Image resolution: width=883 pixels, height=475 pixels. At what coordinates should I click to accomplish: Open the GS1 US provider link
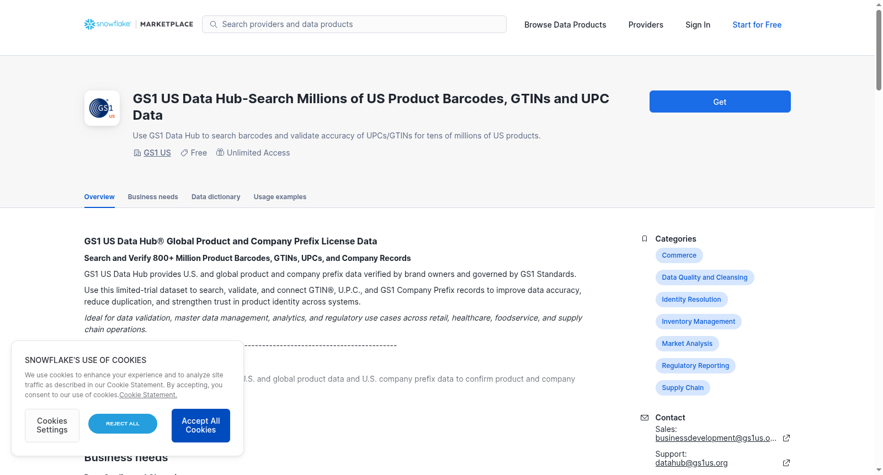point(157,153)
